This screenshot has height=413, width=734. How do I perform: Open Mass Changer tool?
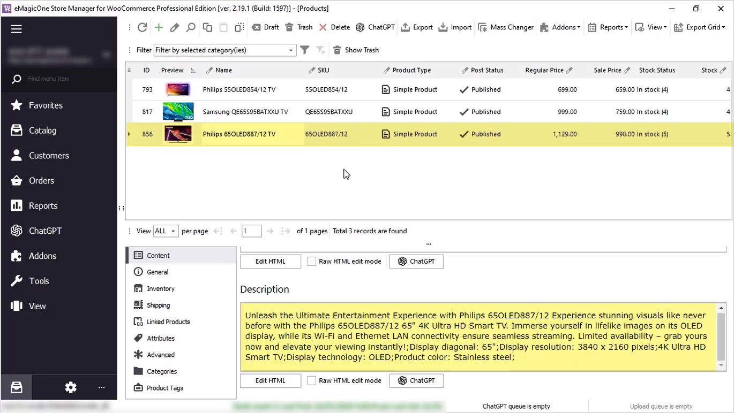click(505, 27)
